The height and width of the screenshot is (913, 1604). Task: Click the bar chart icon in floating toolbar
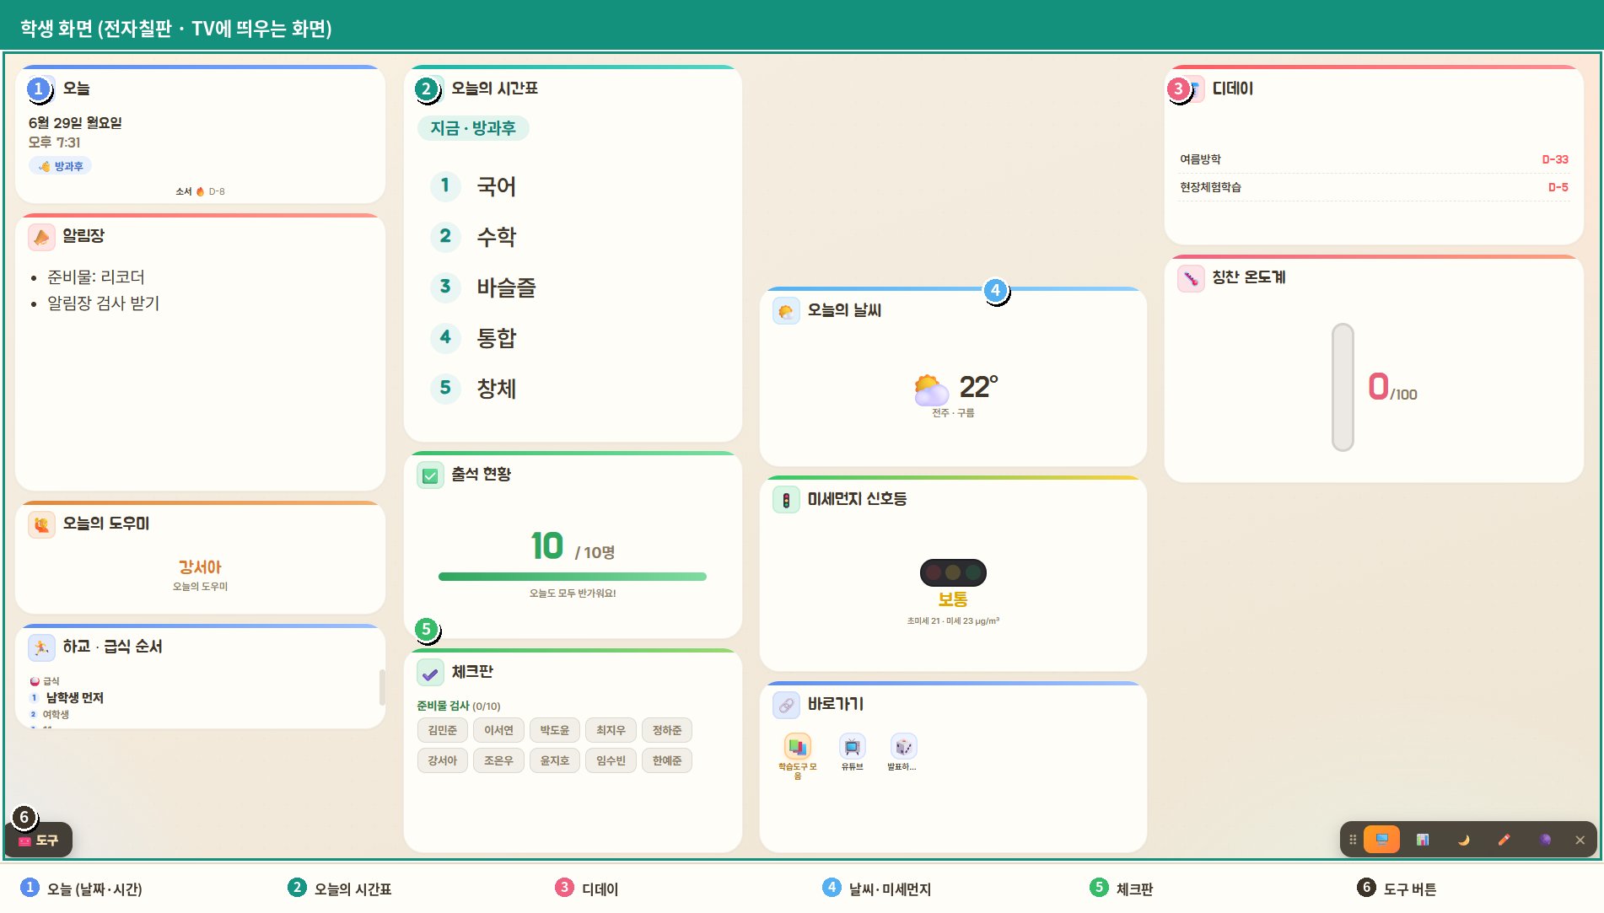(1423, 840)
